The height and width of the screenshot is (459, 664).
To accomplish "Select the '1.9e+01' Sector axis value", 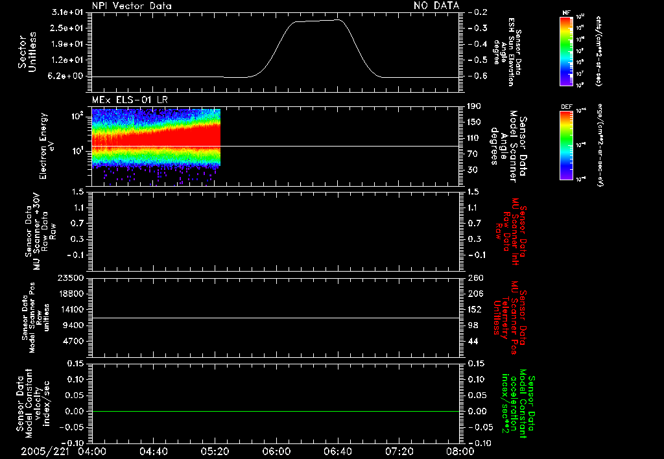I will click(67, 44).
